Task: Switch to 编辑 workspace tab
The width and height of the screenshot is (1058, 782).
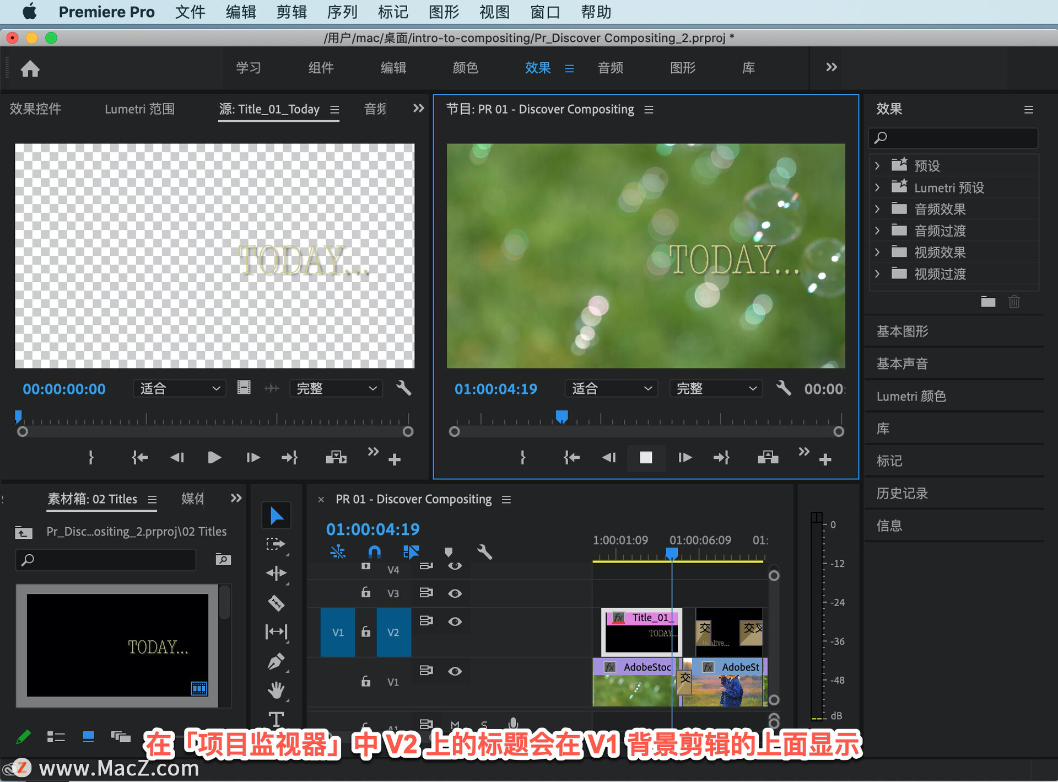Action: click(x=393, y=68)
